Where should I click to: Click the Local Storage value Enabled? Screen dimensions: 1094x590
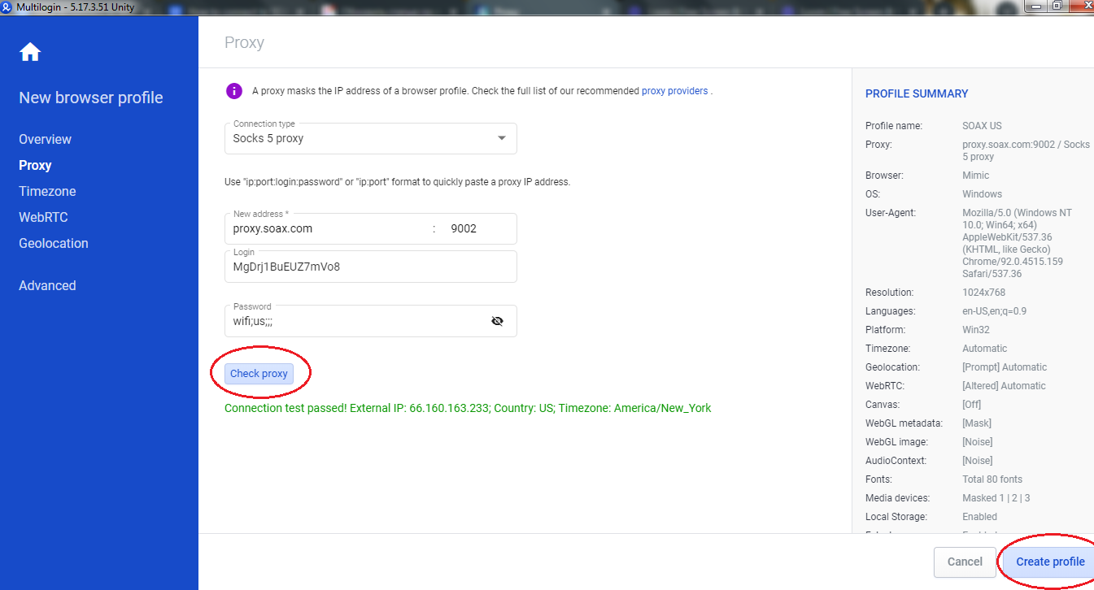[979, 517]
